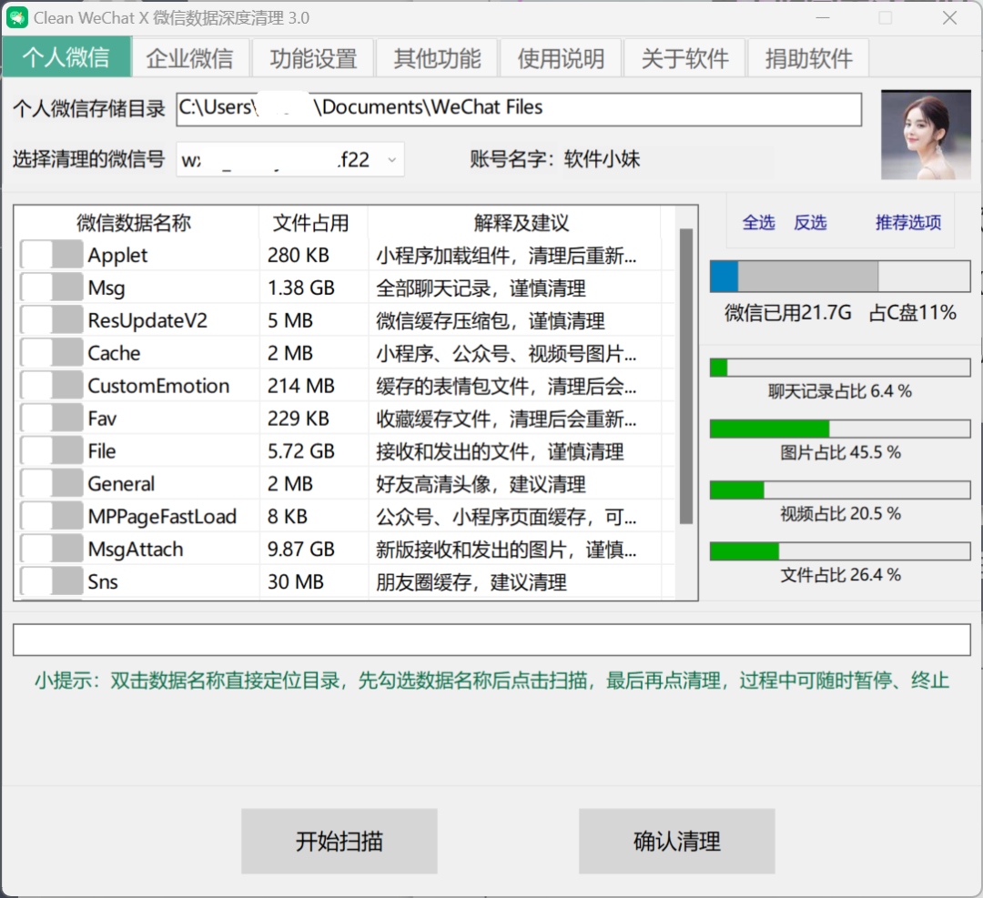Open the 企业微信 tab
The width and height of the screenshot is (983, 898).
(190, 58)
